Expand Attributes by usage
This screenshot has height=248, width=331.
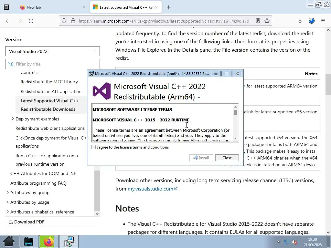tap(8, 202)
